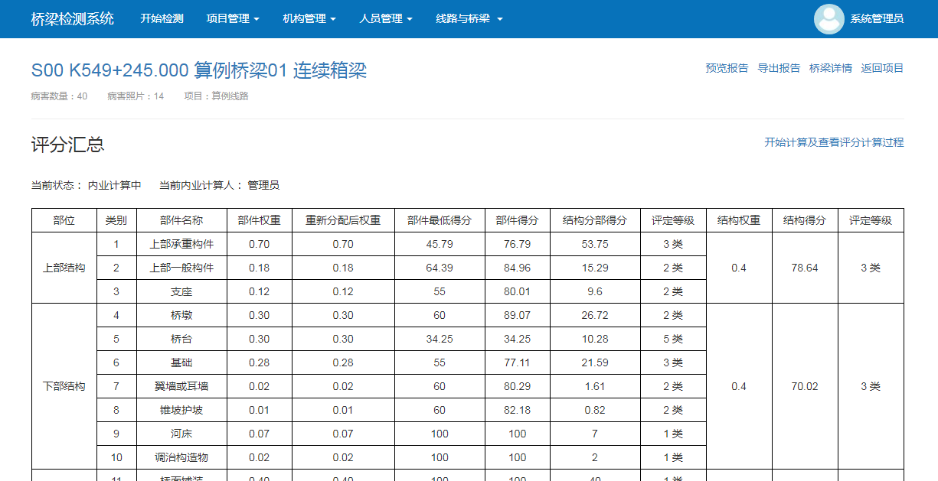Select the 下部结构 section cell
This screenshot has width=938, height=481.
pos(64,386)
